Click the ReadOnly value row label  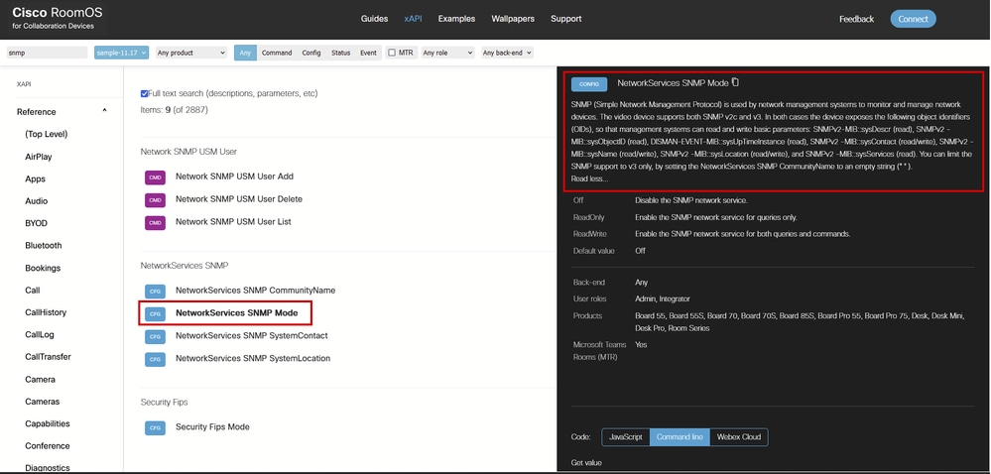[589, 217]
